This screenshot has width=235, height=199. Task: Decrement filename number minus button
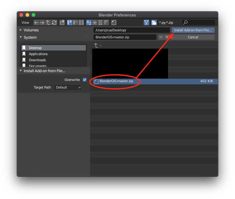tap(161, 37)
